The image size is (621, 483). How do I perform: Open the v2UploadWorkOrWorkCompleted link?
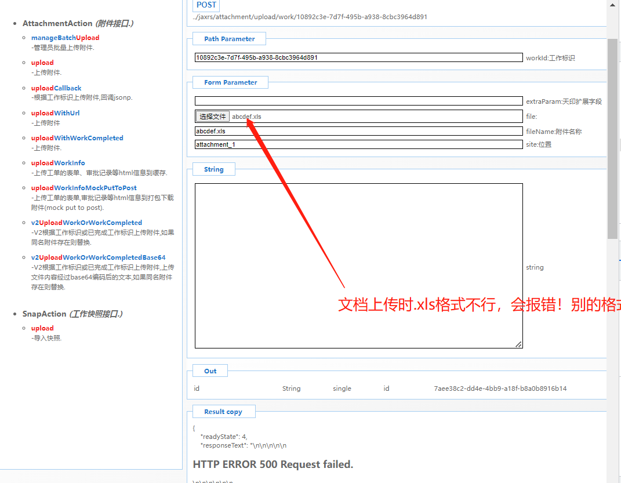point(86,223)
